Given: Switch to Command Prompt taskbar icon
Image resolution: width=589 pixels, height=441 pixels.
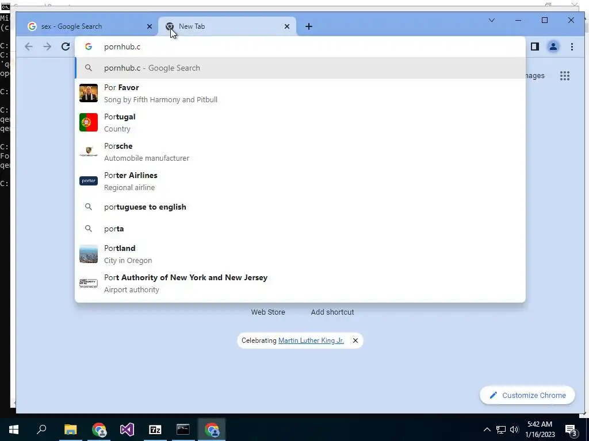Looking at the screenshot, I should point(183,430).
